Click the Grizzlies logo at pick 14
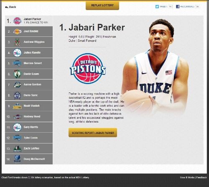Image resolution: width=209 pixels, height=187 pixels. [17, 159]
